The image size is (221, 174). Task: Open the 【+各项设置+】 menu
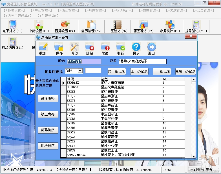[x=14, y=10]
